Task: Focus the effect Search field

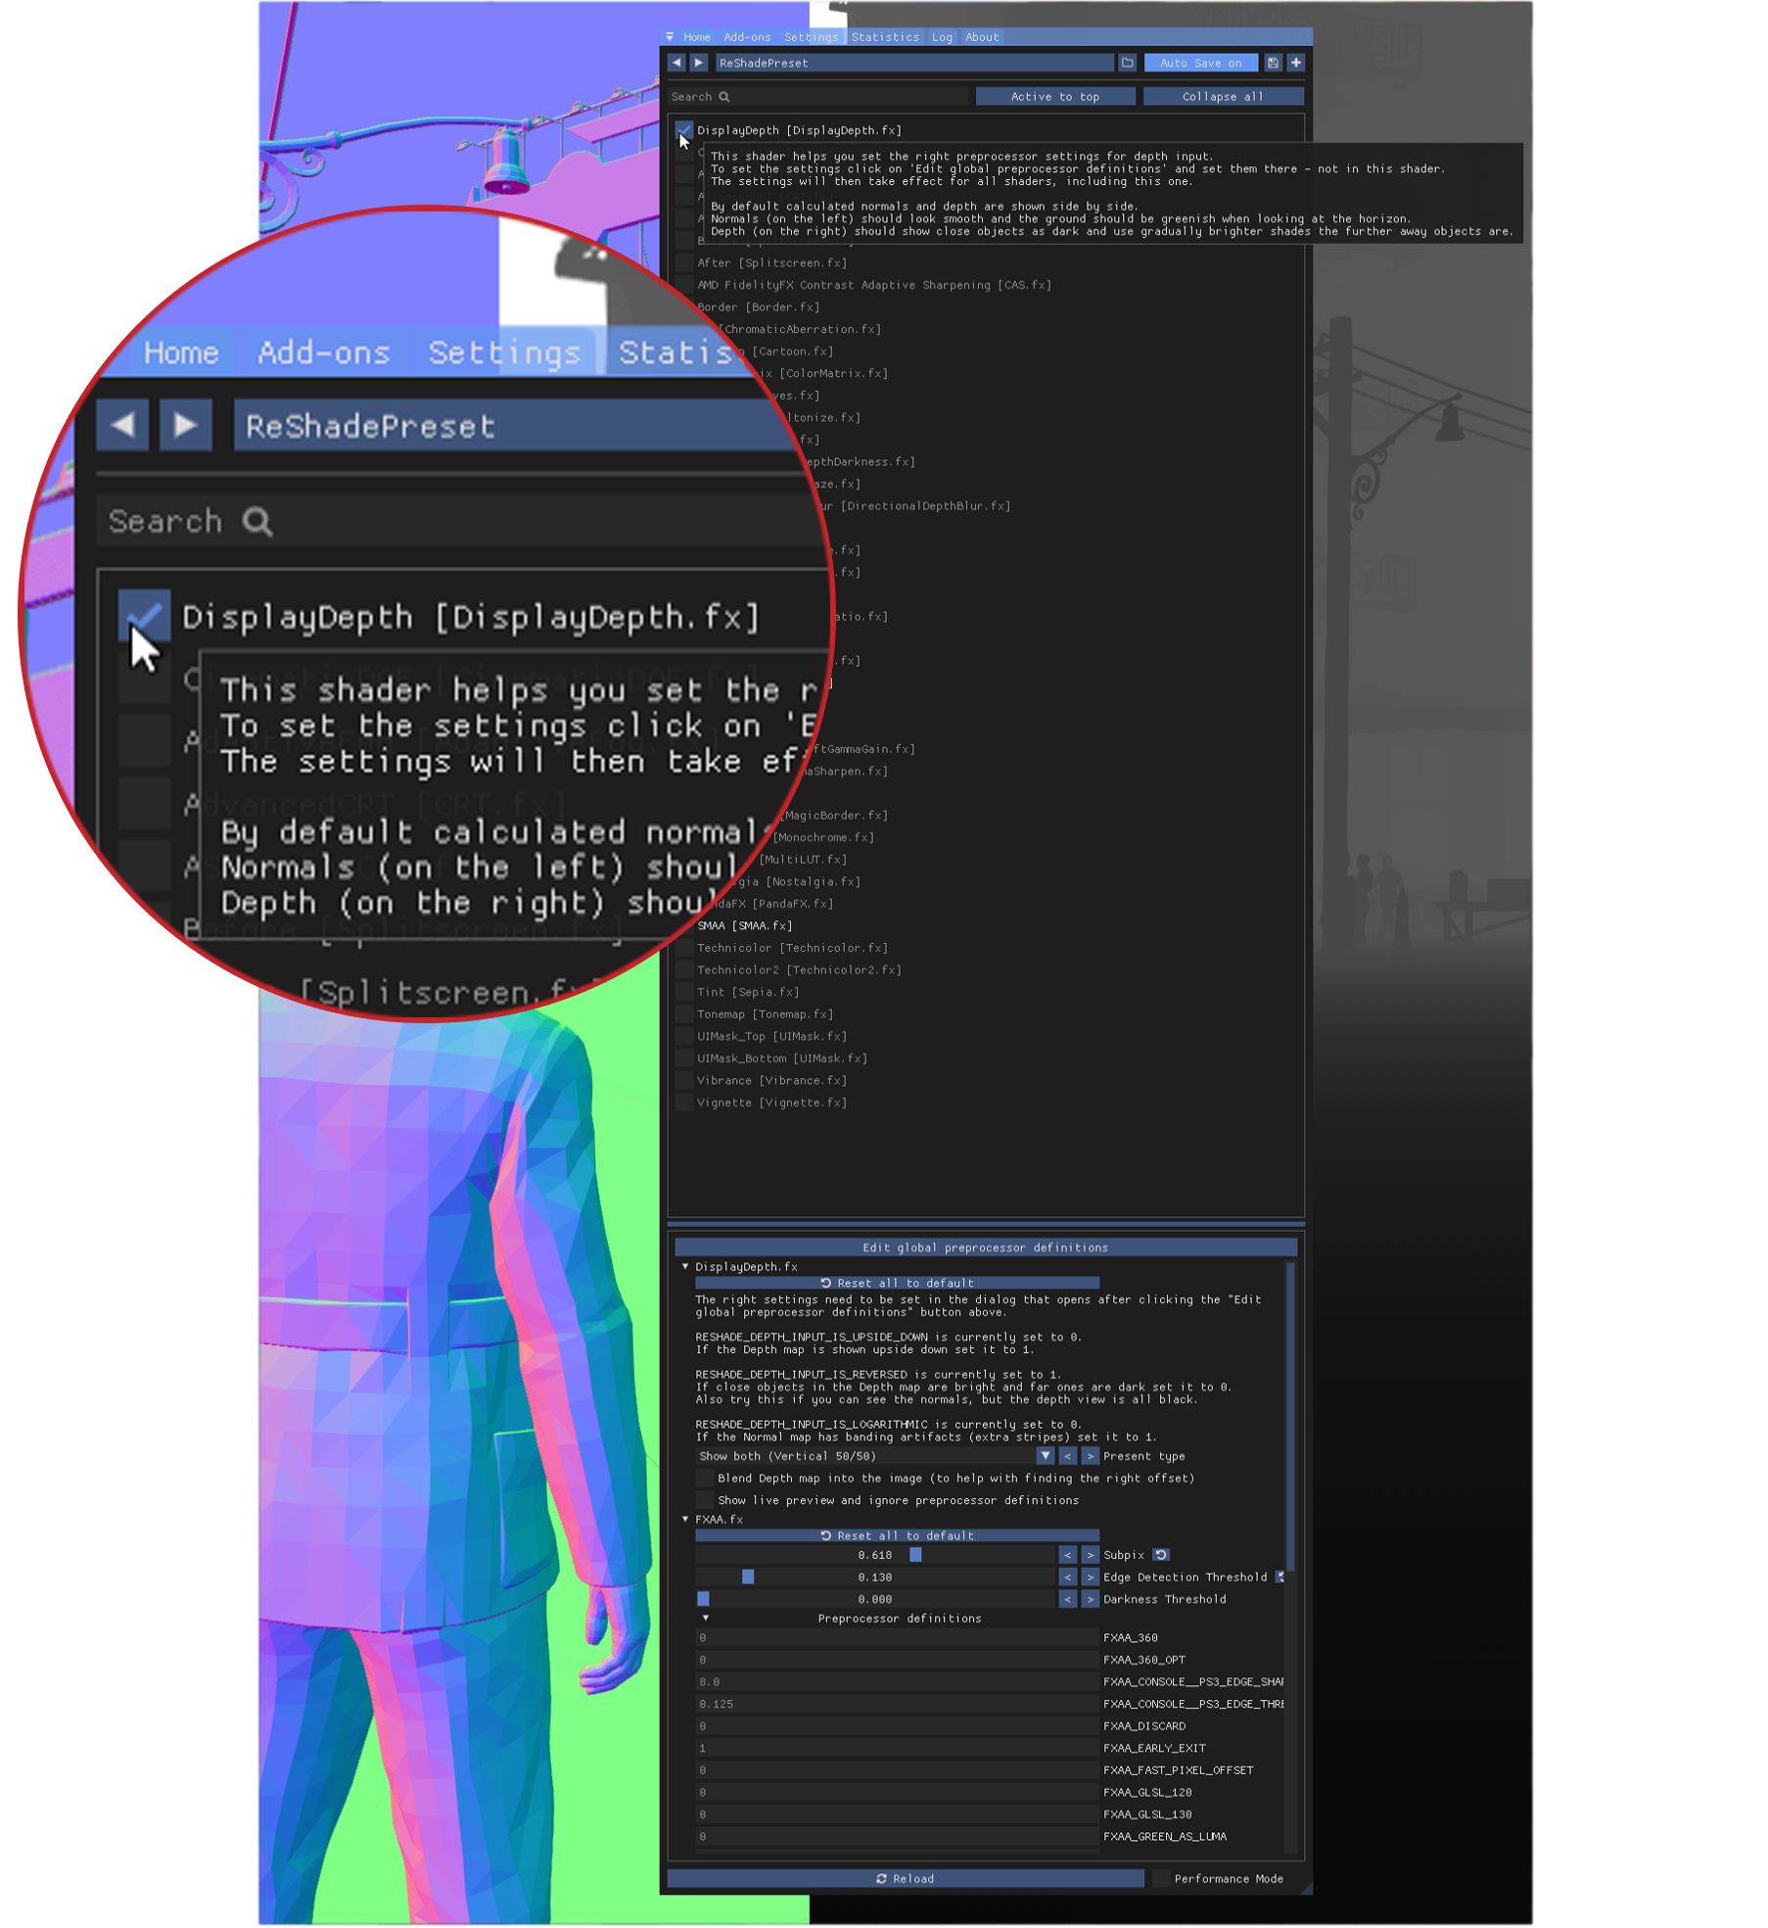Action: pos(817,96)
